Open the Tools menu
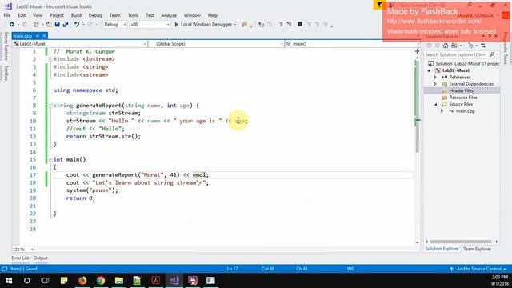 133,15
